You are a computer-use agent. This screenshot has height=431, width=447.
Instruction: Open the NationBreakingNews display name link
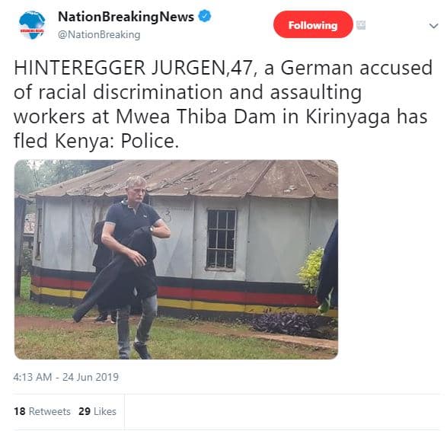pyautogui.click(x=126, y=17)
